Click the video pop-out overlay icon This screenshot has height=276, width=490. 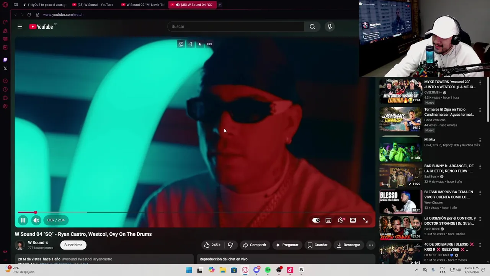point(181,44)
